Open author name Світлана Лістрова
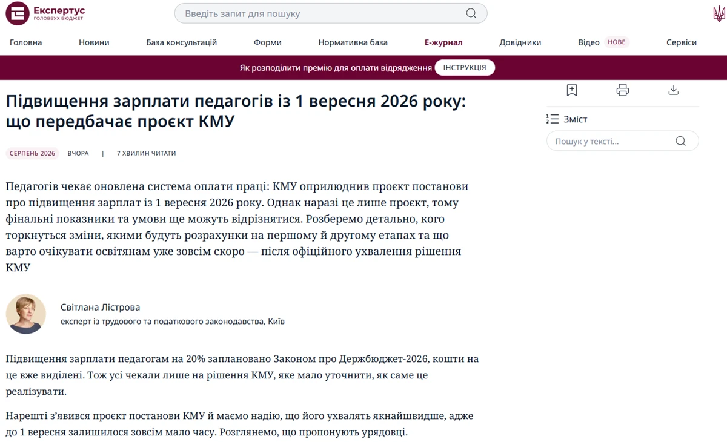The width and height of the screenshot is (727, 442). [x=100, y=308]
